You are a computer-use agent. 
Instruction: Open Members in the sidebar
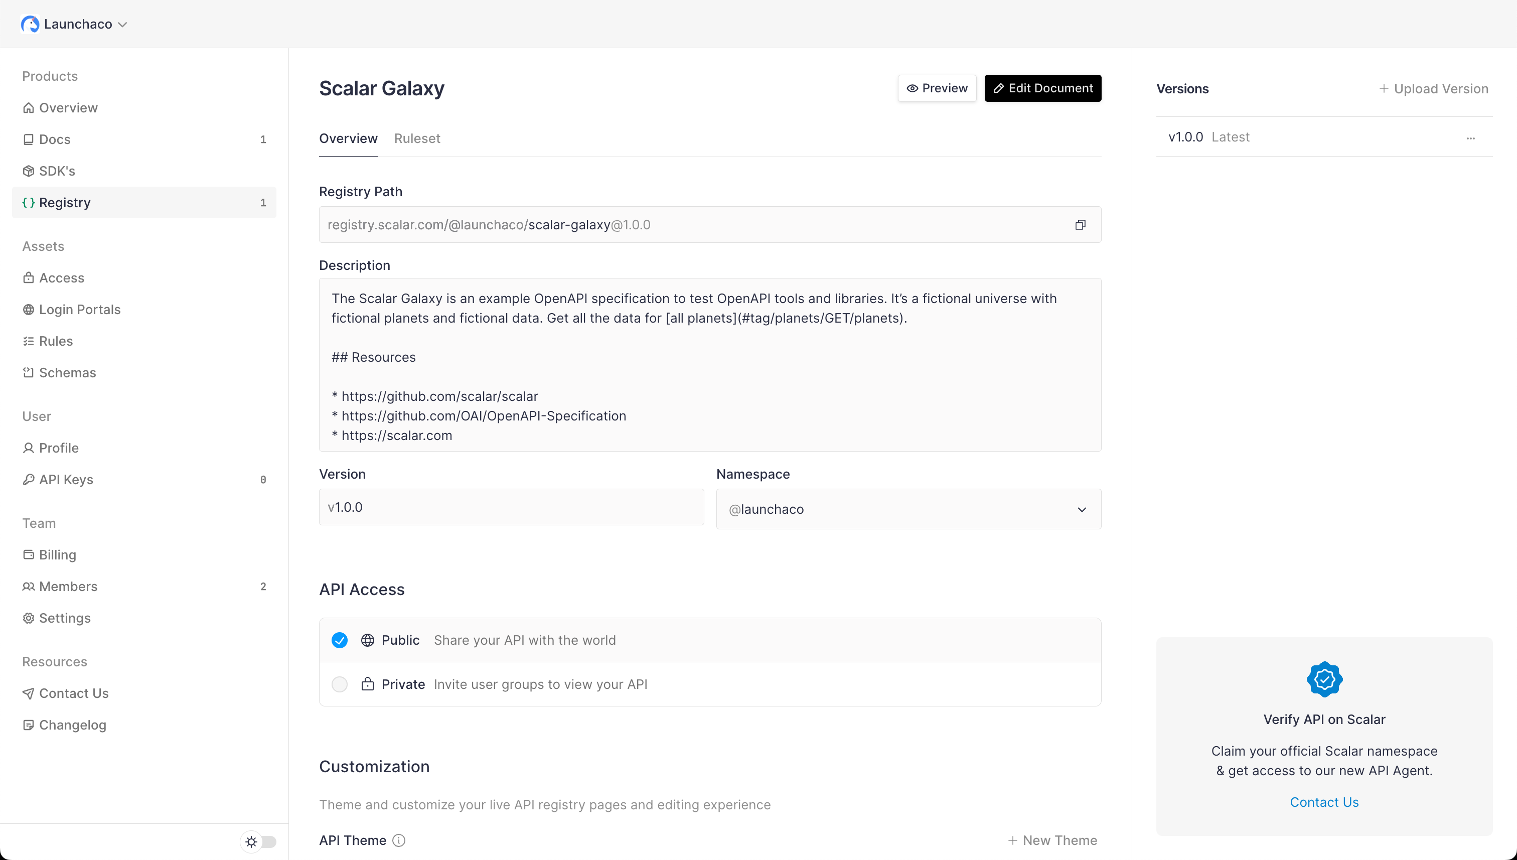[144, 587]
